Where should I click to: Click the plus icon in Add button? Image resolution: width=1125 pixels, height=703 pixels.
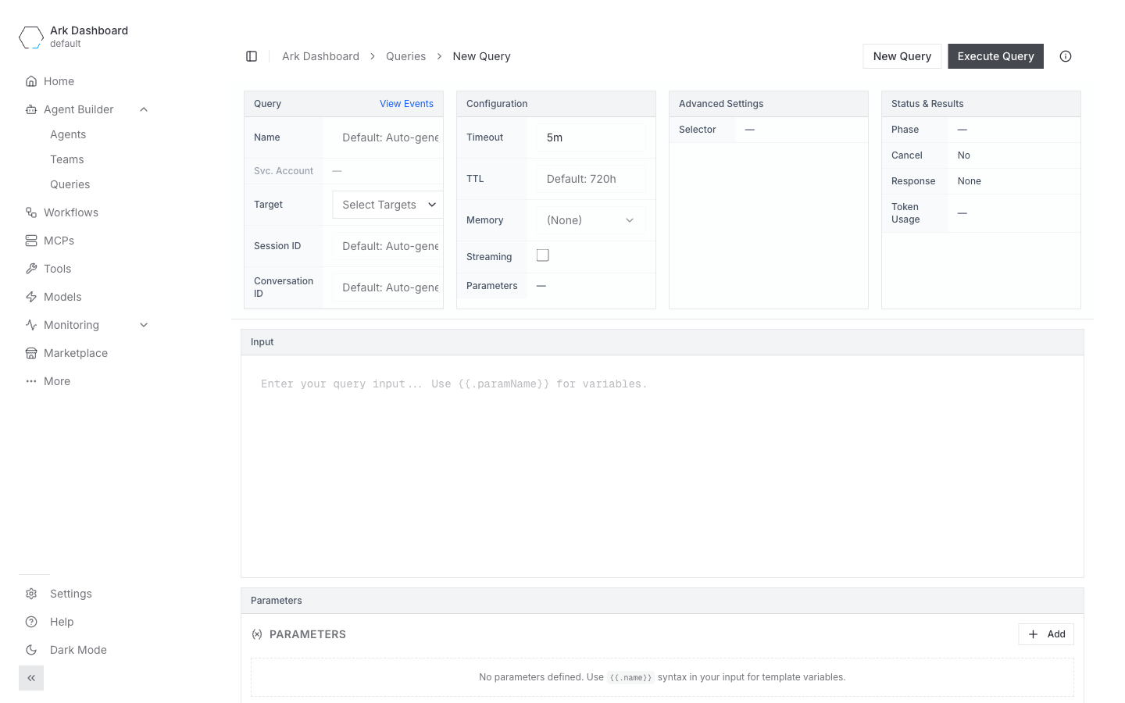1033,634
